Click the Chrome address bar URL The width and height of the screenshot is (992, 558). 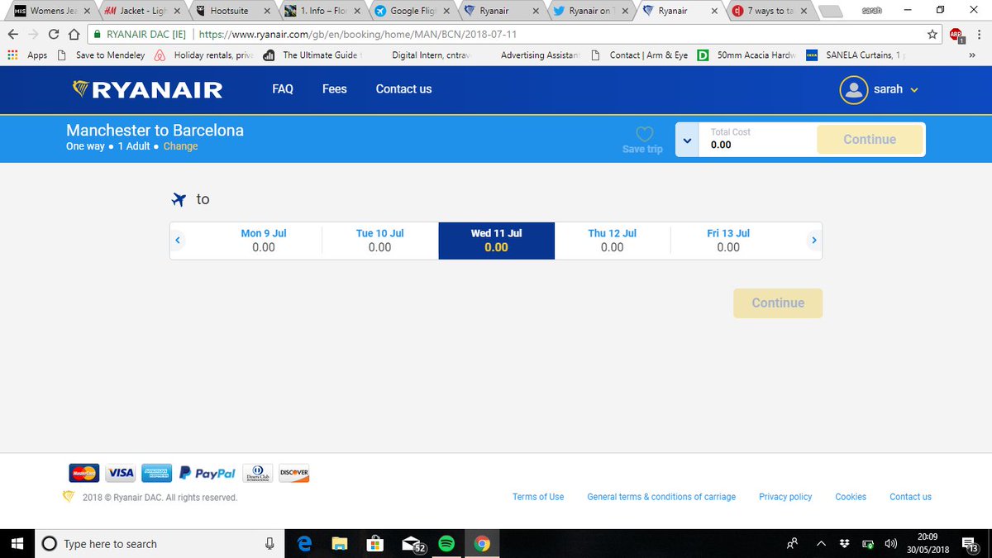(358, 35)
